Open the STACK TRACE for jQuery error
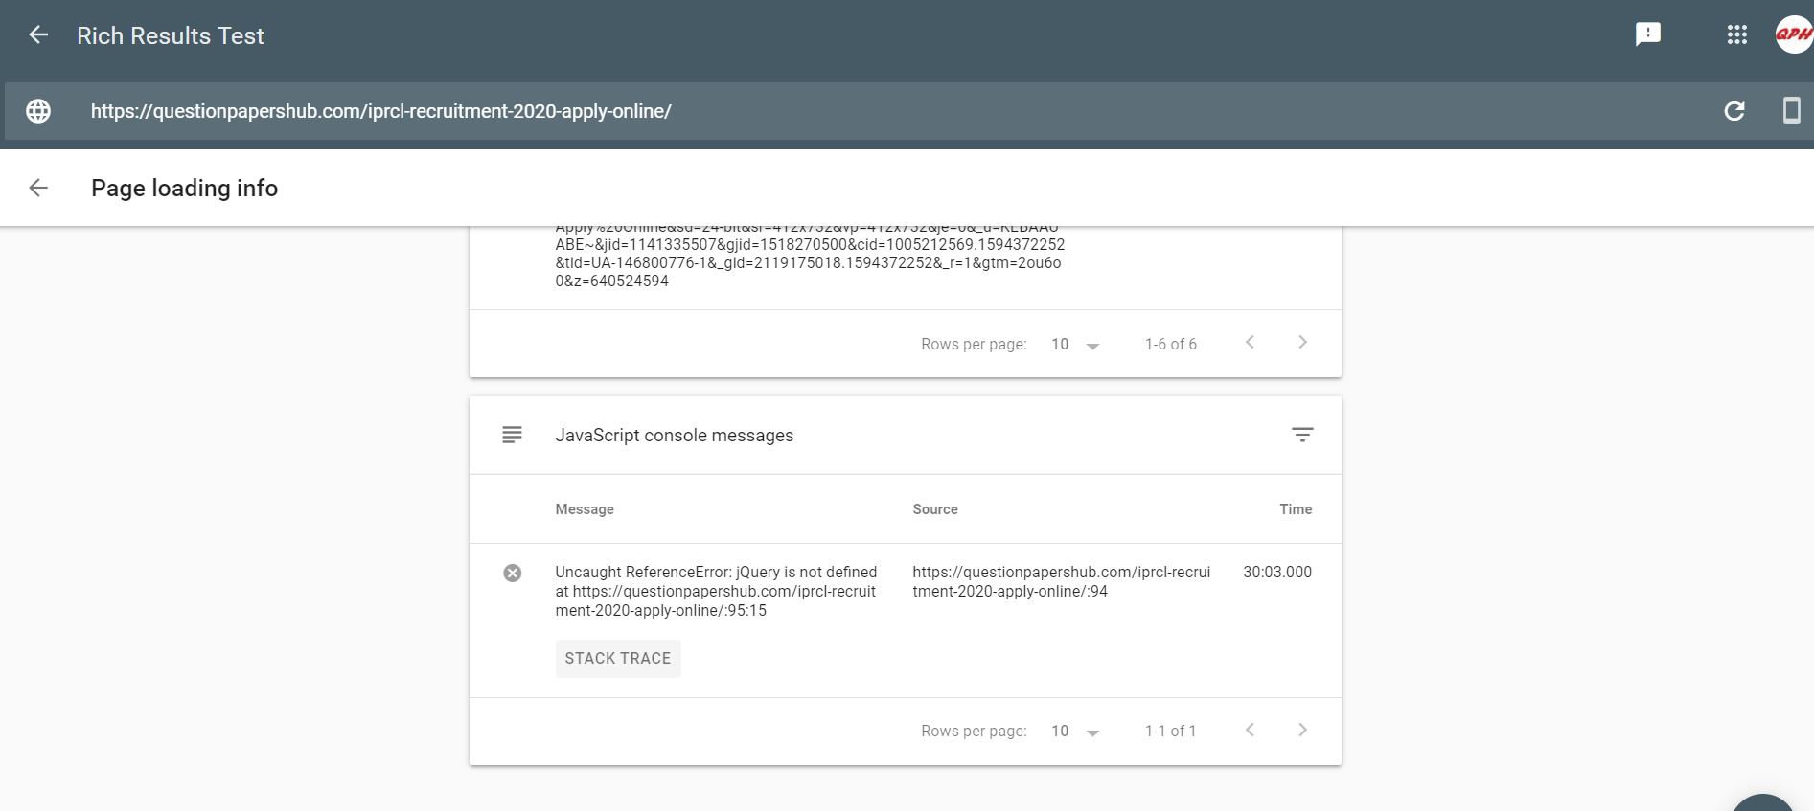This screenshot has width=1814, height=811. pyautogui.click(x=618, y=659)
